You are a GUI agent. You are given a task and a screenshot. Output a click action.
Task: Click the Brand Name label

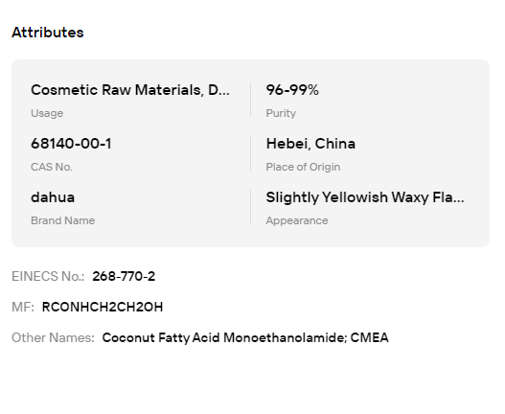point(63,220)
